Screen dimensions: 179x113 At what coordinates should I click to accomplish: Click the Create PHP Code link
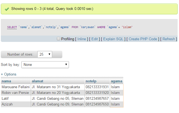point(143,39)
